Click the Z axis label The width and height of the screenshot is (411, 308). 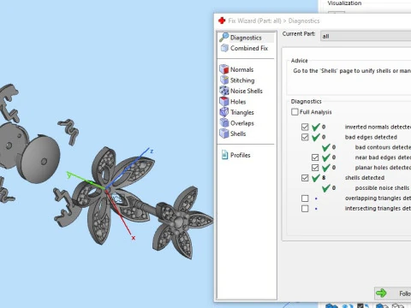[x=152, y=151]
